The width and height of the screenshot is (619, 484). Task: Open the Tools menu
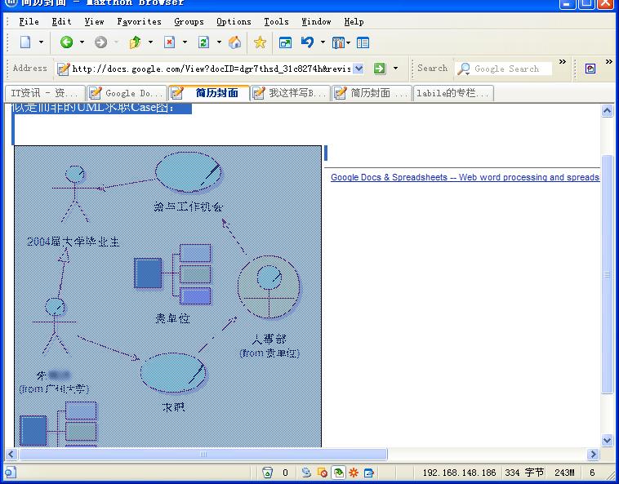pyautogui.click(x=276, y=21)
